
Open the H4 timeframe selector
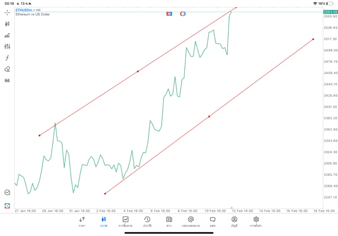(7, 81)
